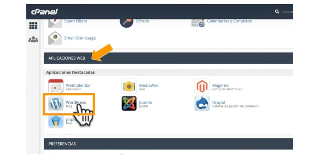
Task: Click the phpBB foro icon
Action: click(56, 121)
